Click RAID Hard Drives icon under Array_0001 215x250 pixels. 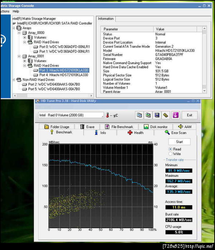coord(30,66)
